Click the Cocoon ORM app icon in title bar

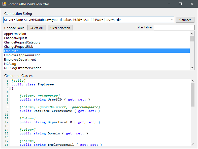click(4, 4)
